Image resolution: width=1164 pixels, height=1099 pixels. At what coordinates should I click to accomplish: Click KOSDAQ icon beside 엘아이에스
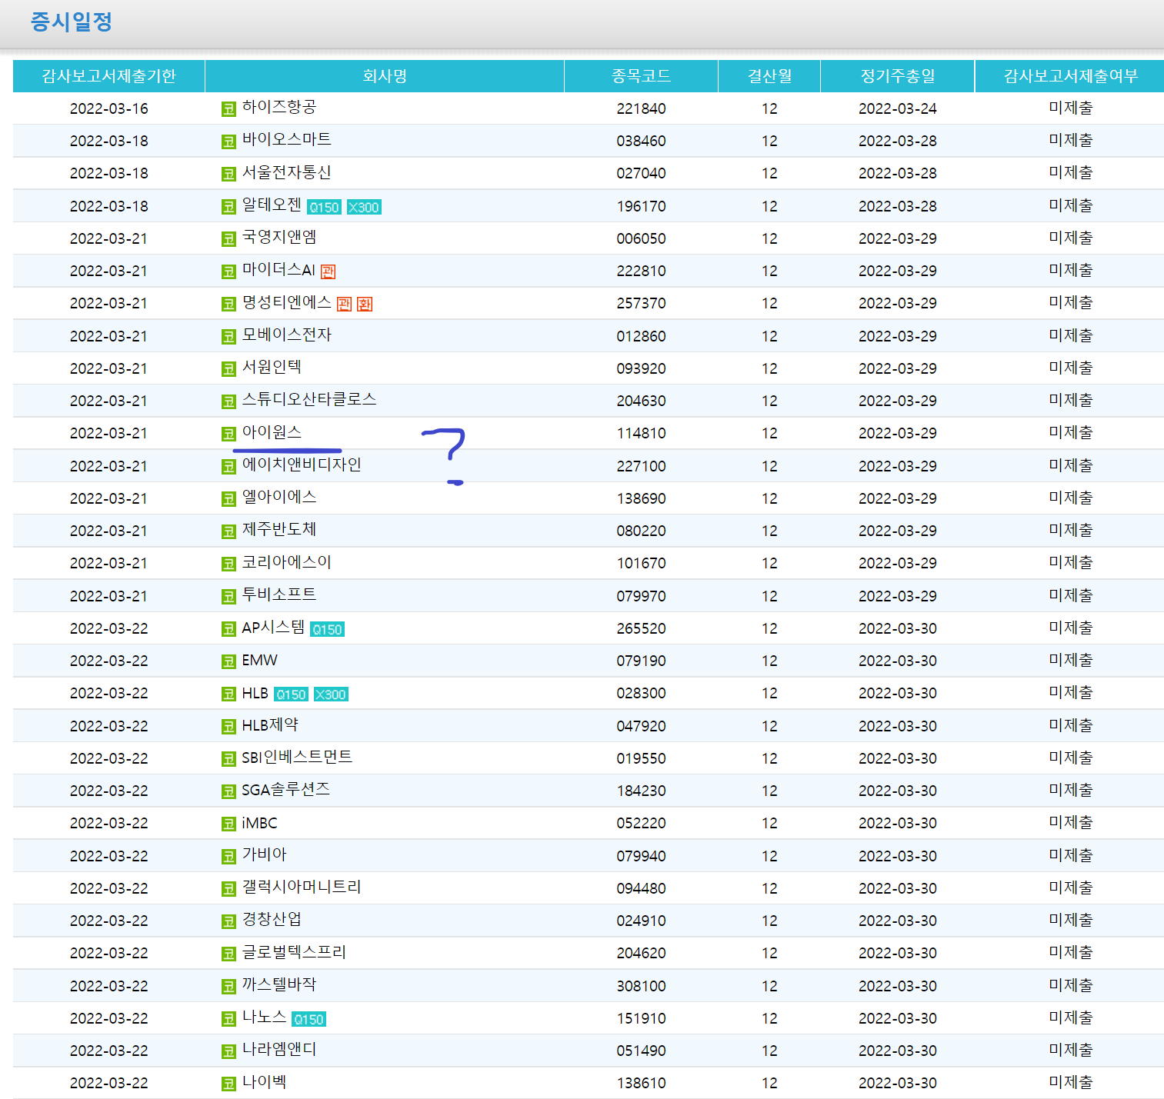228,499
